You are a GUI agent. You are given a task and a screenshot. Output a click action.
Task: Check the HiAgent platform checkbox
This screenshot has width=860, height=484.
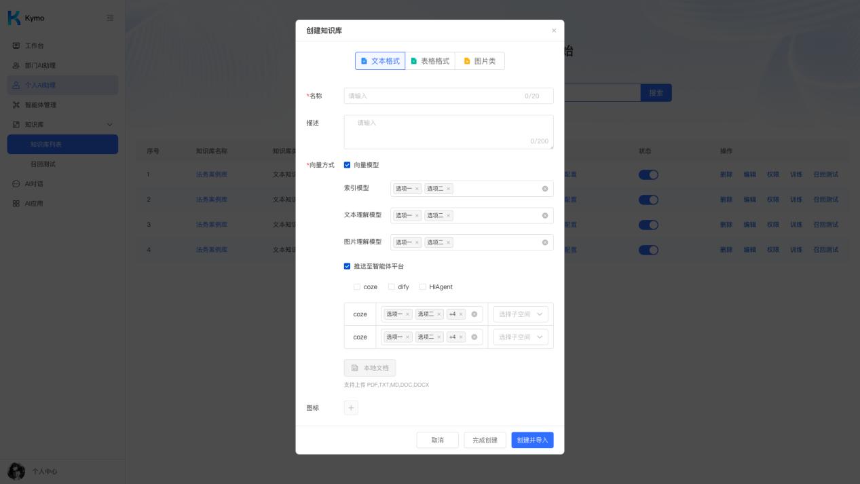pyautogui.click(x=422, y=286)
